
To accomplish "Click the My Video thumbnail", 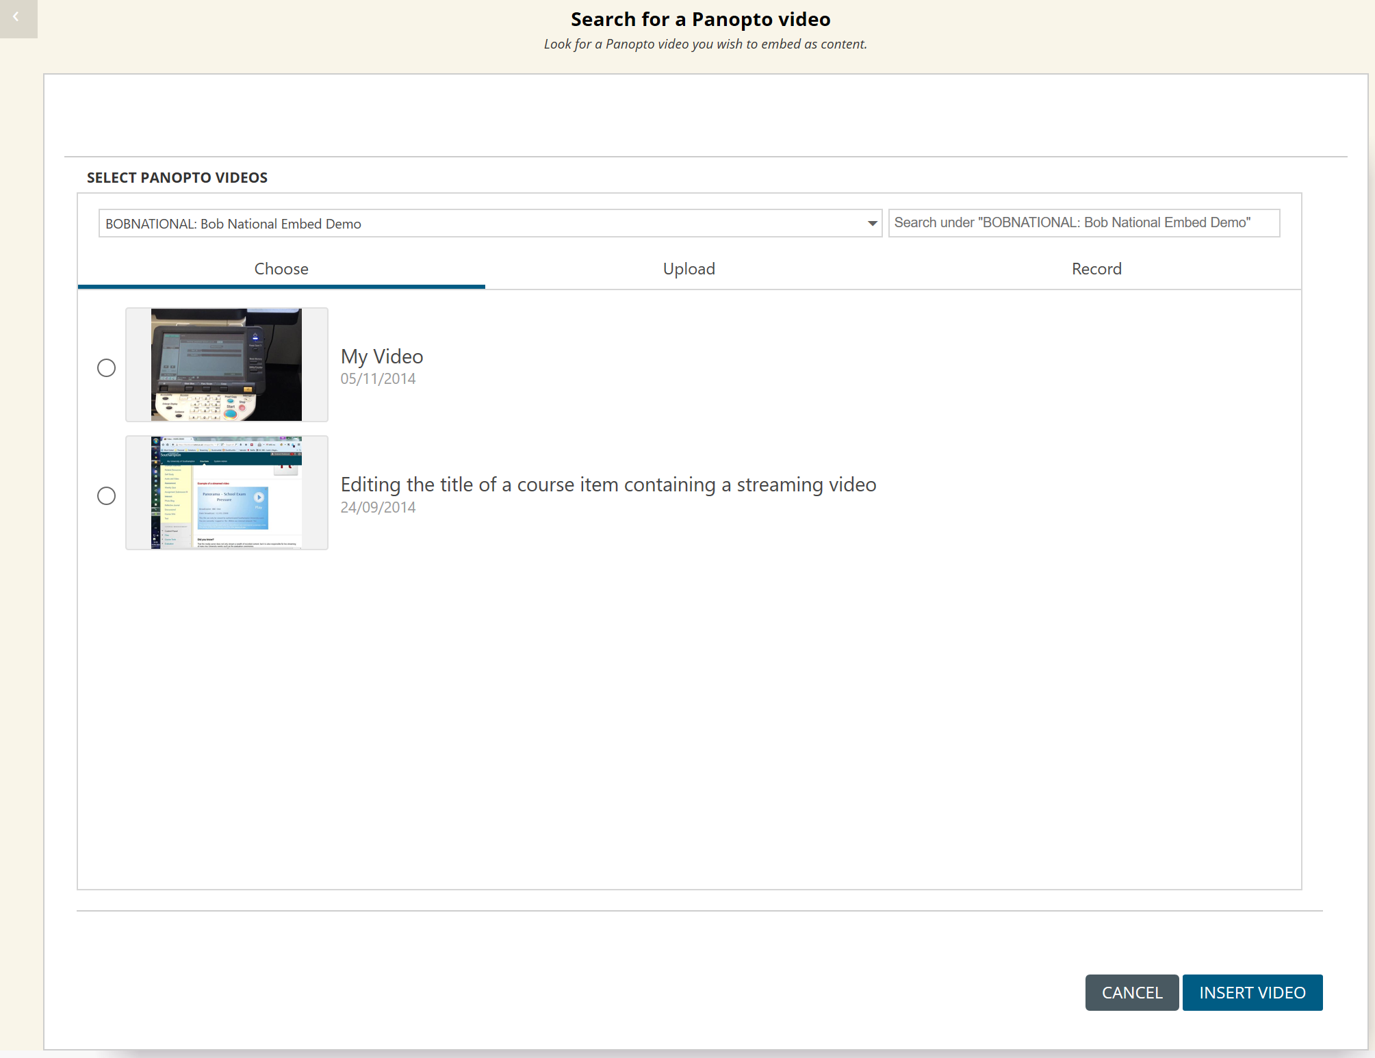I will (227, 365).
